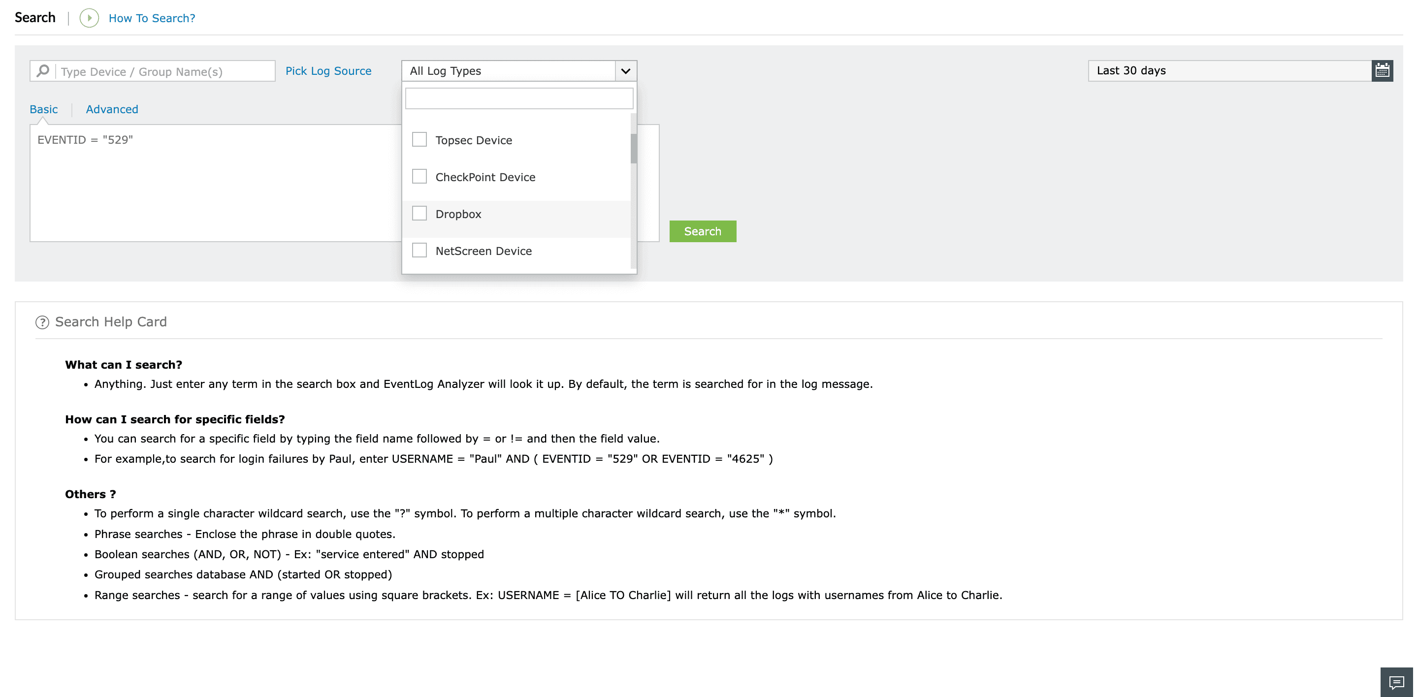Click the Search Help Card question icon
1418x697 pixels.
42,322
